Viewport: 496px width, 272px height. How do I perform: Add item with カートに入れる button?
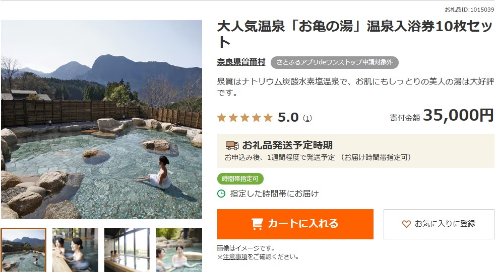pyautogui.click(x=295, y=224)
